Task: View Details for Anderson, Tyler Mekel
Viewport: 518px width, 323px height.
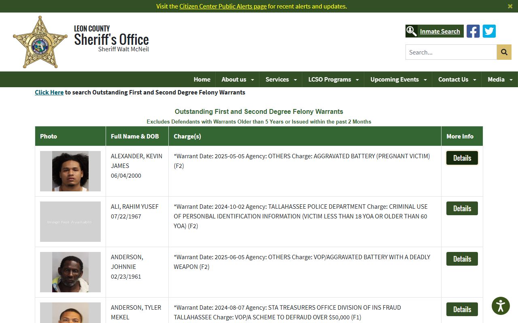Action: point(462,309)
